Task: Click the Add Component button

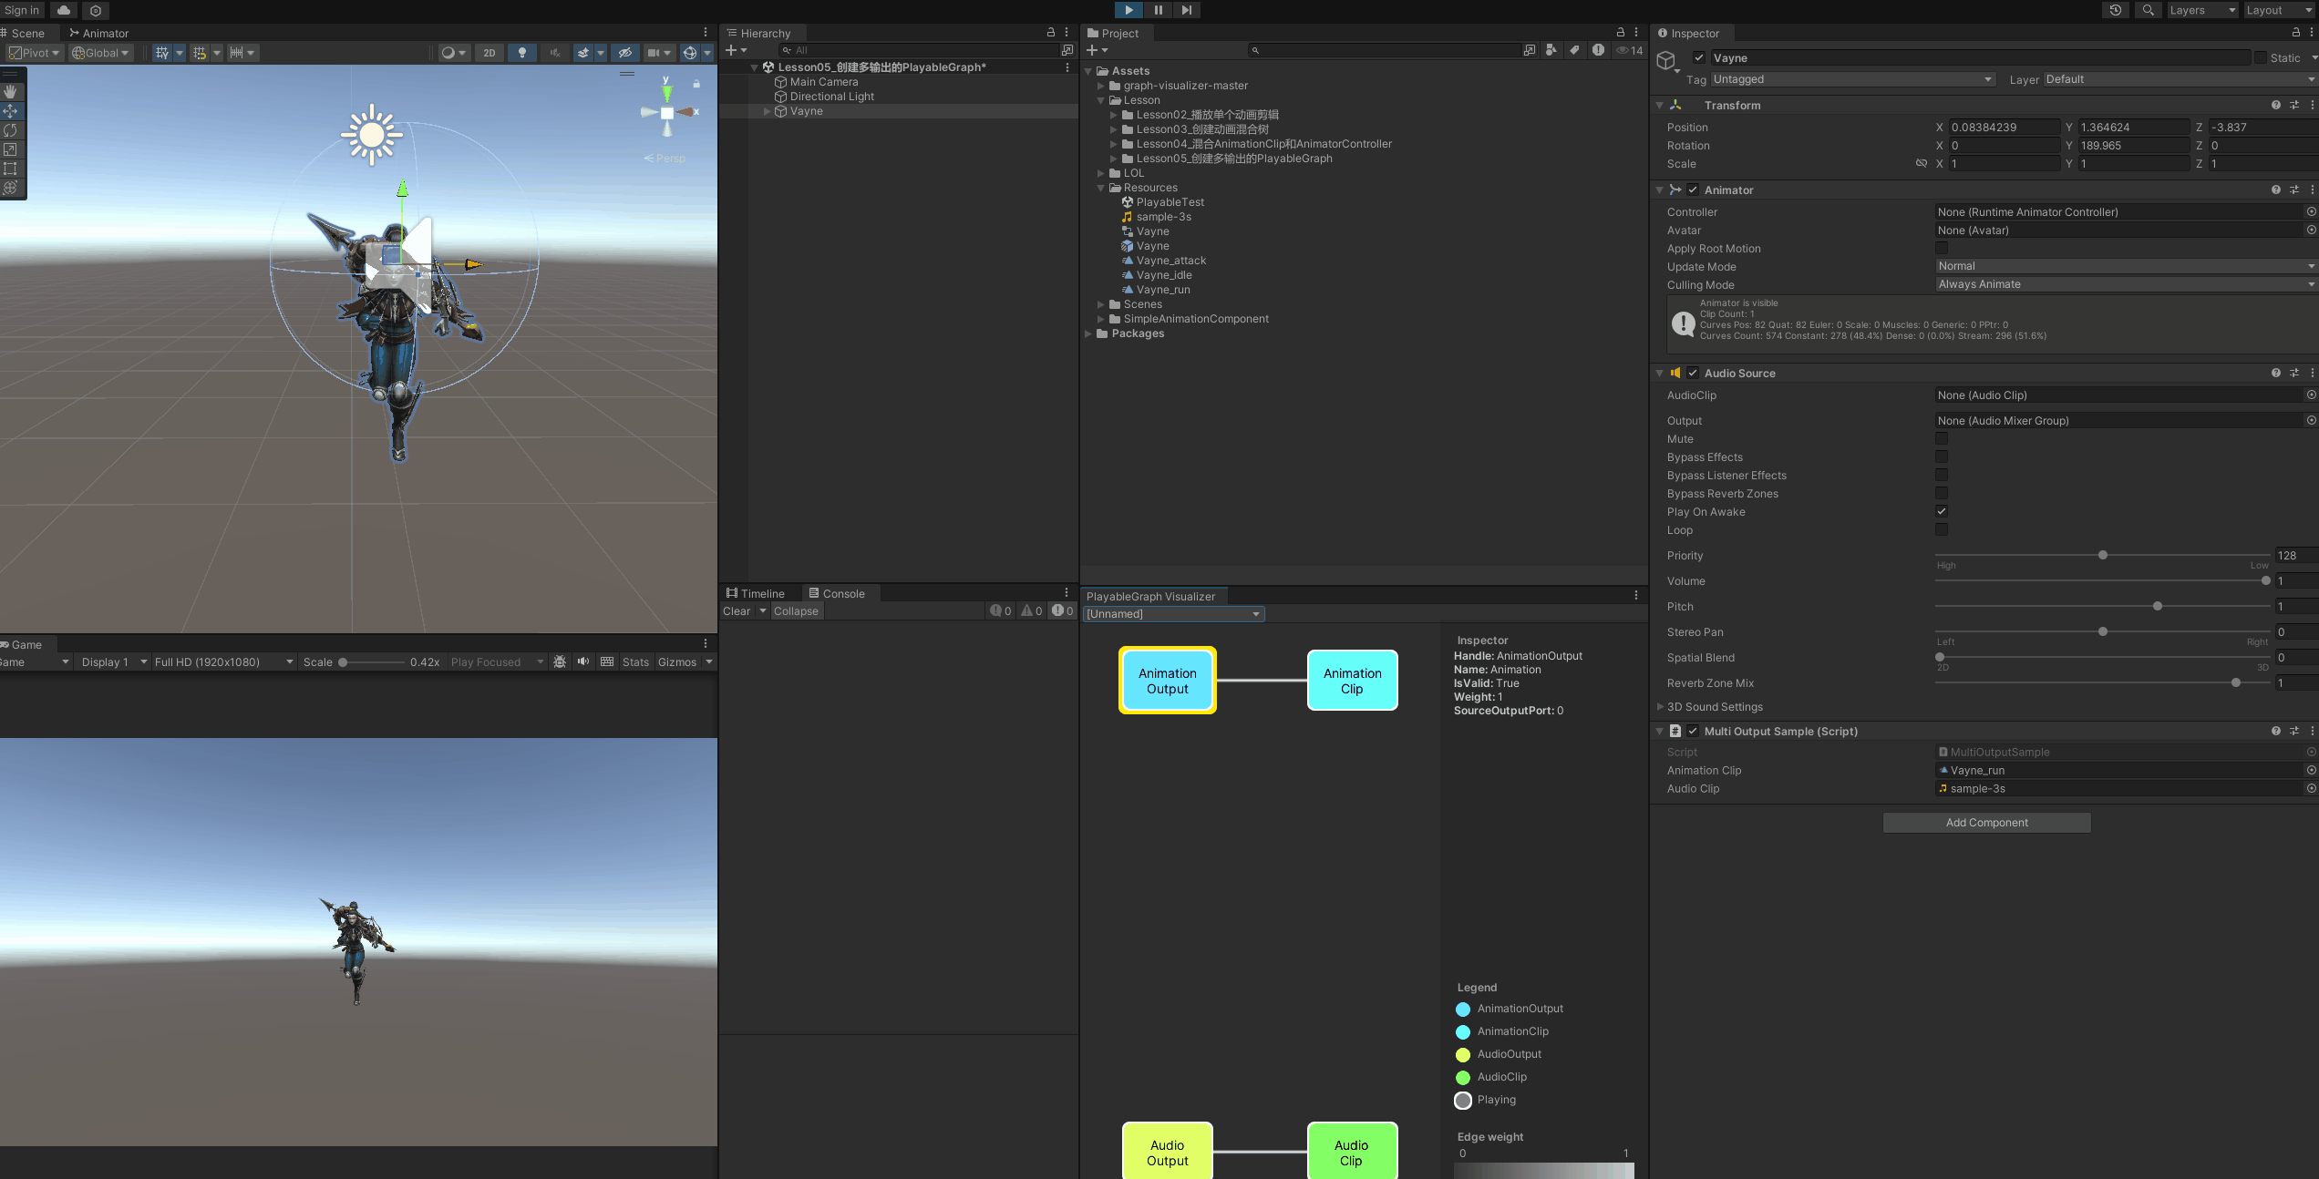Action: [x=1986, y=822]
